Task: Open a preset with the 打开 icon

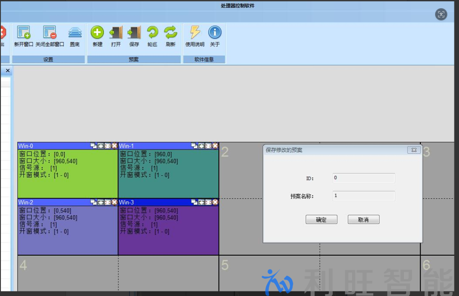Action: (x=116, y=33)
